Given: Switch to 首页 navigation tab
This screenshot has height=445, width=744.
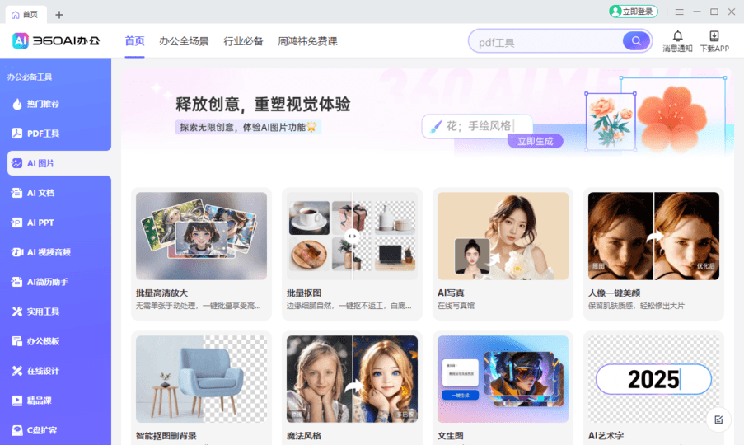Looking at the screenshot, I should 135,41.
